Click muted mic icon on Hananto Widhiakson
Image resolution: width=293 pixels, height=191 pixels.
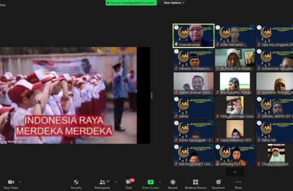[176, 68]
